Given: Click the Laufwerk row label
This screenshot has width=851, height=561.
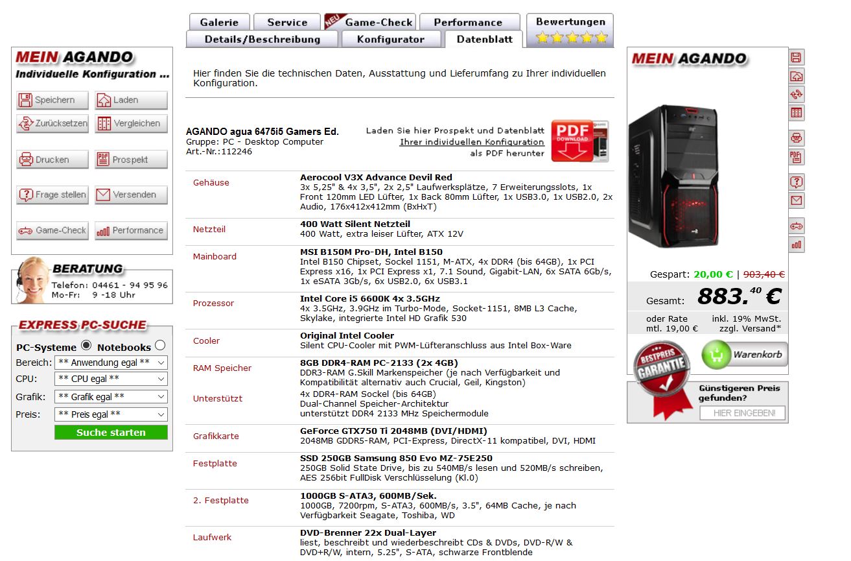Looking at the screenshot, I should (212, 538).
